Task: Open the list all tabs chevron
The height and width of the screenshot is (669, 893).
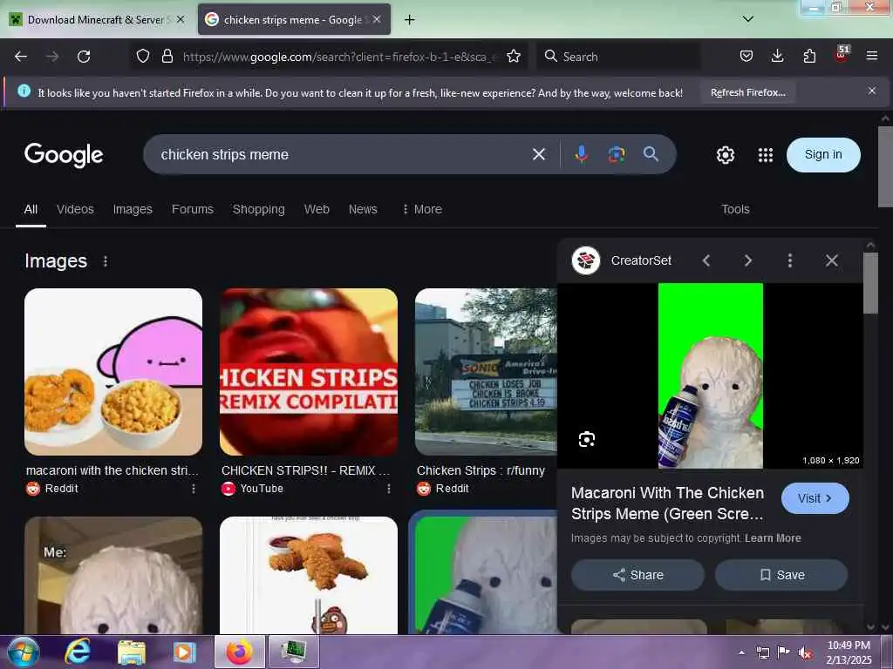Action: point(748,19)
